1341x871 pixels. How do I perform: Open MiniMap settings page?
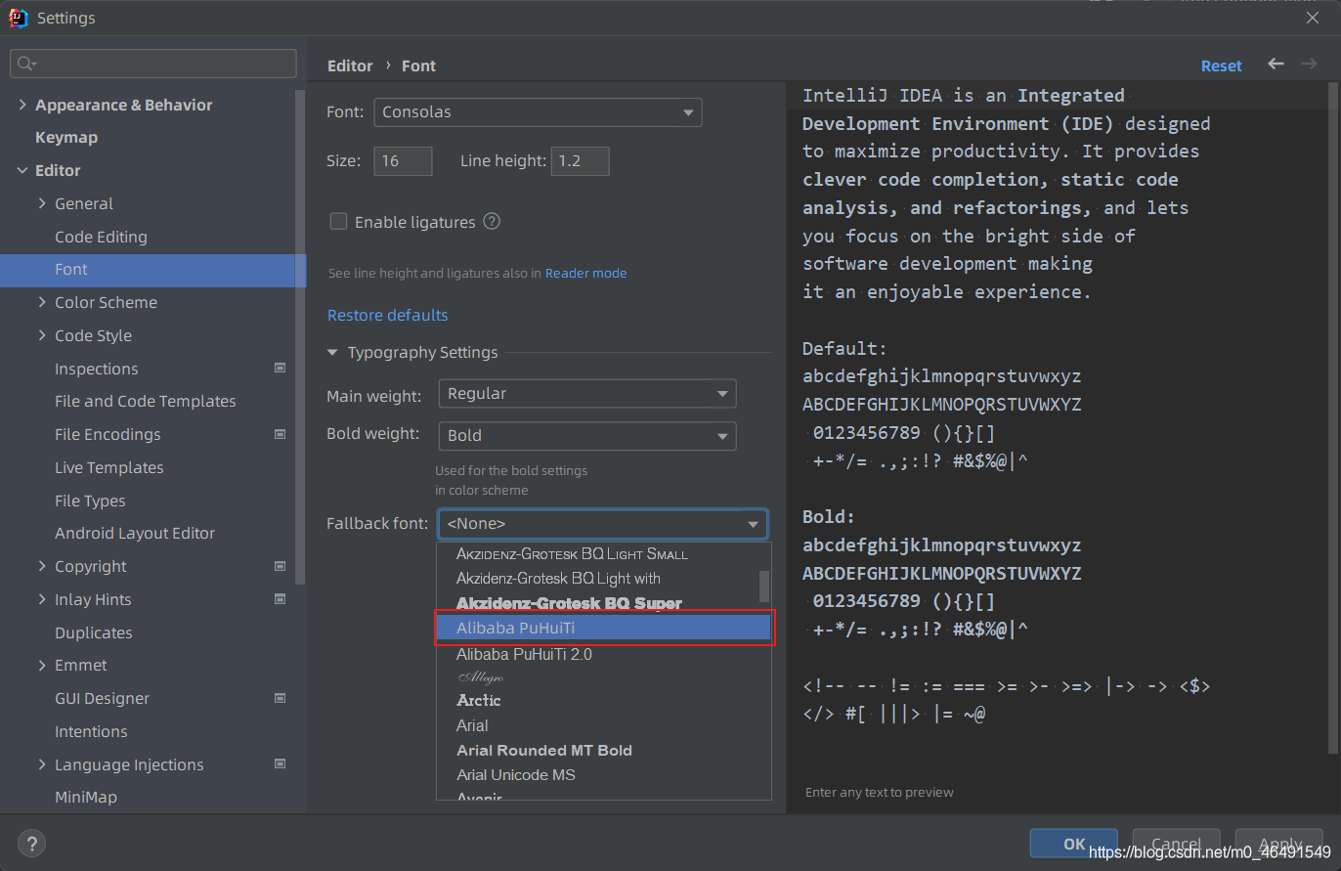point(86,797)
